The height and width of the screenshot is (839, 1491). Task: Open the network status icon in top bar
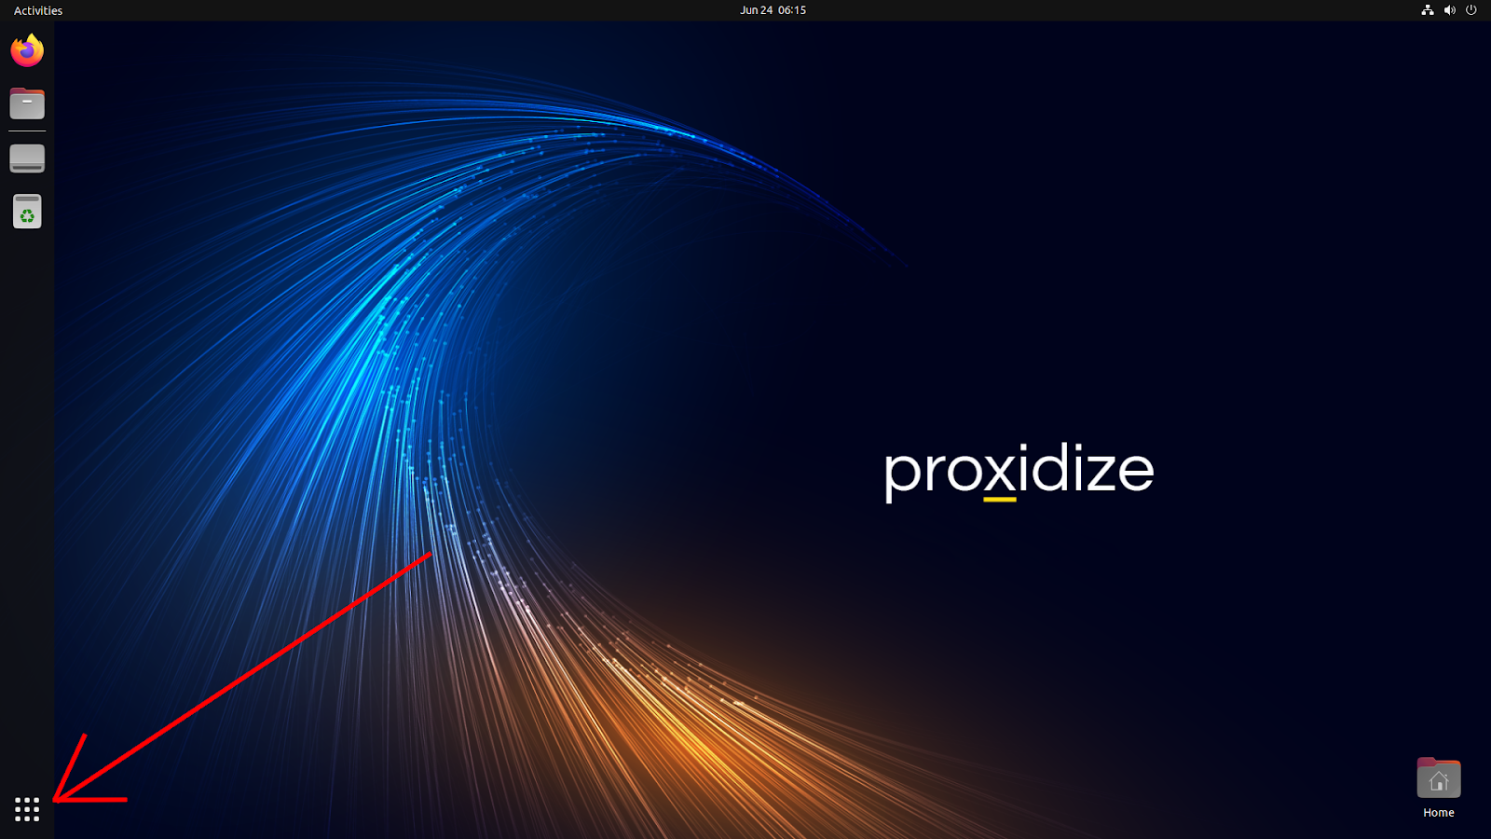tap(1428, 10)
